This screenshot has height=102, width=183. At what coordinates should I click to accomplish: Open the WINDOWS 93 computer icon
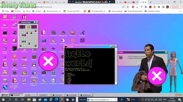coord(15,18)
